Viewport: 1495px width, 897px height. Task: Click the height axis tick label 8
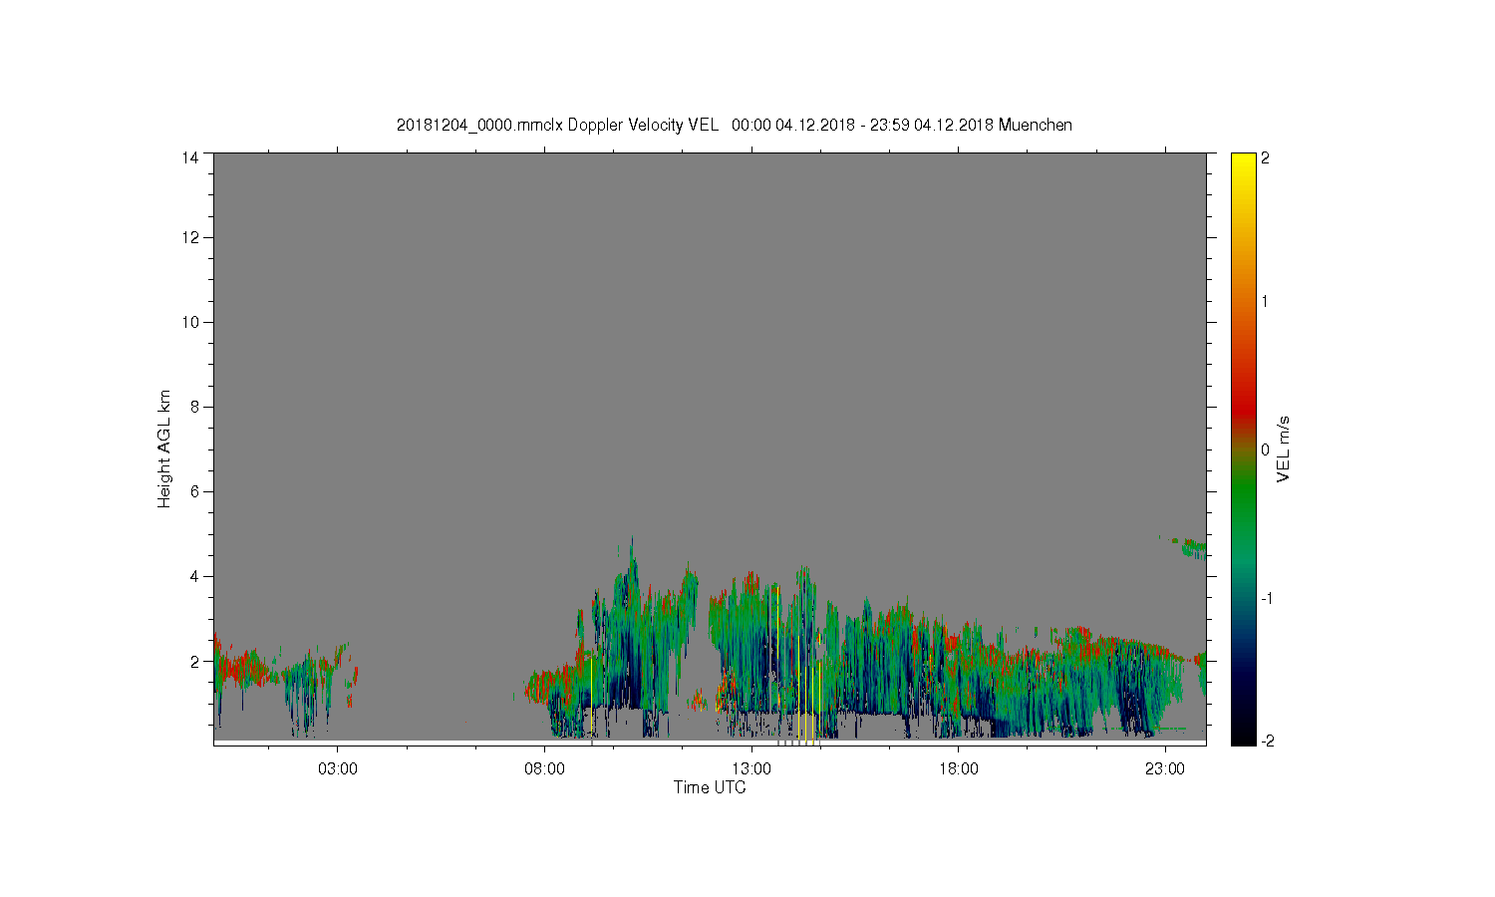[193, 407]
